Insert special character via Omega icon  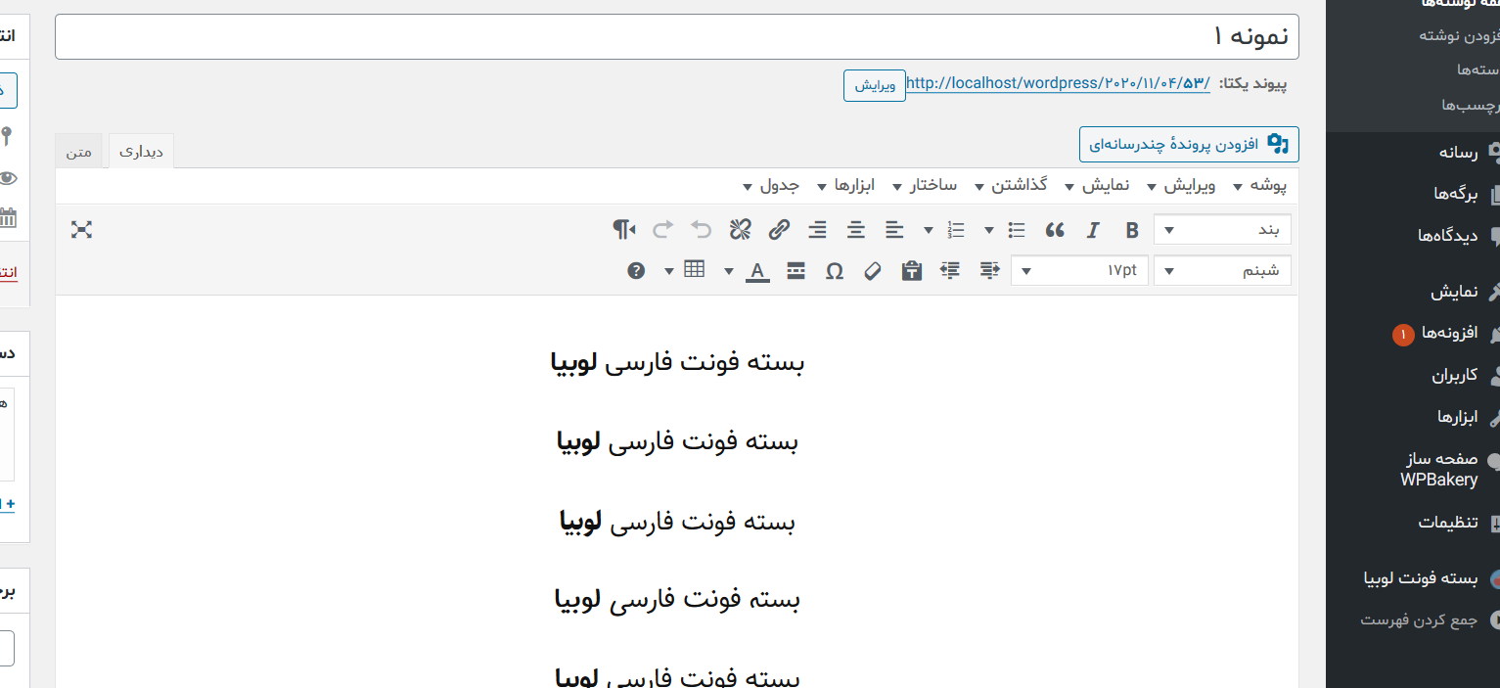point(835,270)
